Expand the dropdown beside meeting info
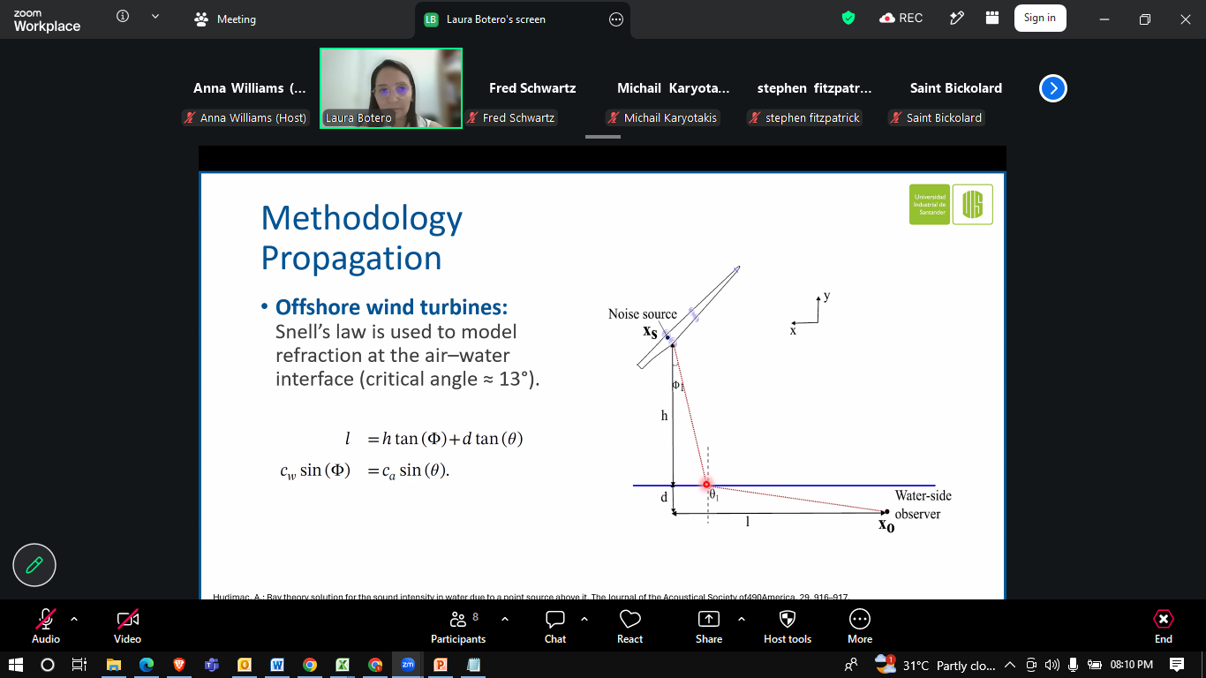Viewport: 1206px width, 678px height. pos(155,17)
